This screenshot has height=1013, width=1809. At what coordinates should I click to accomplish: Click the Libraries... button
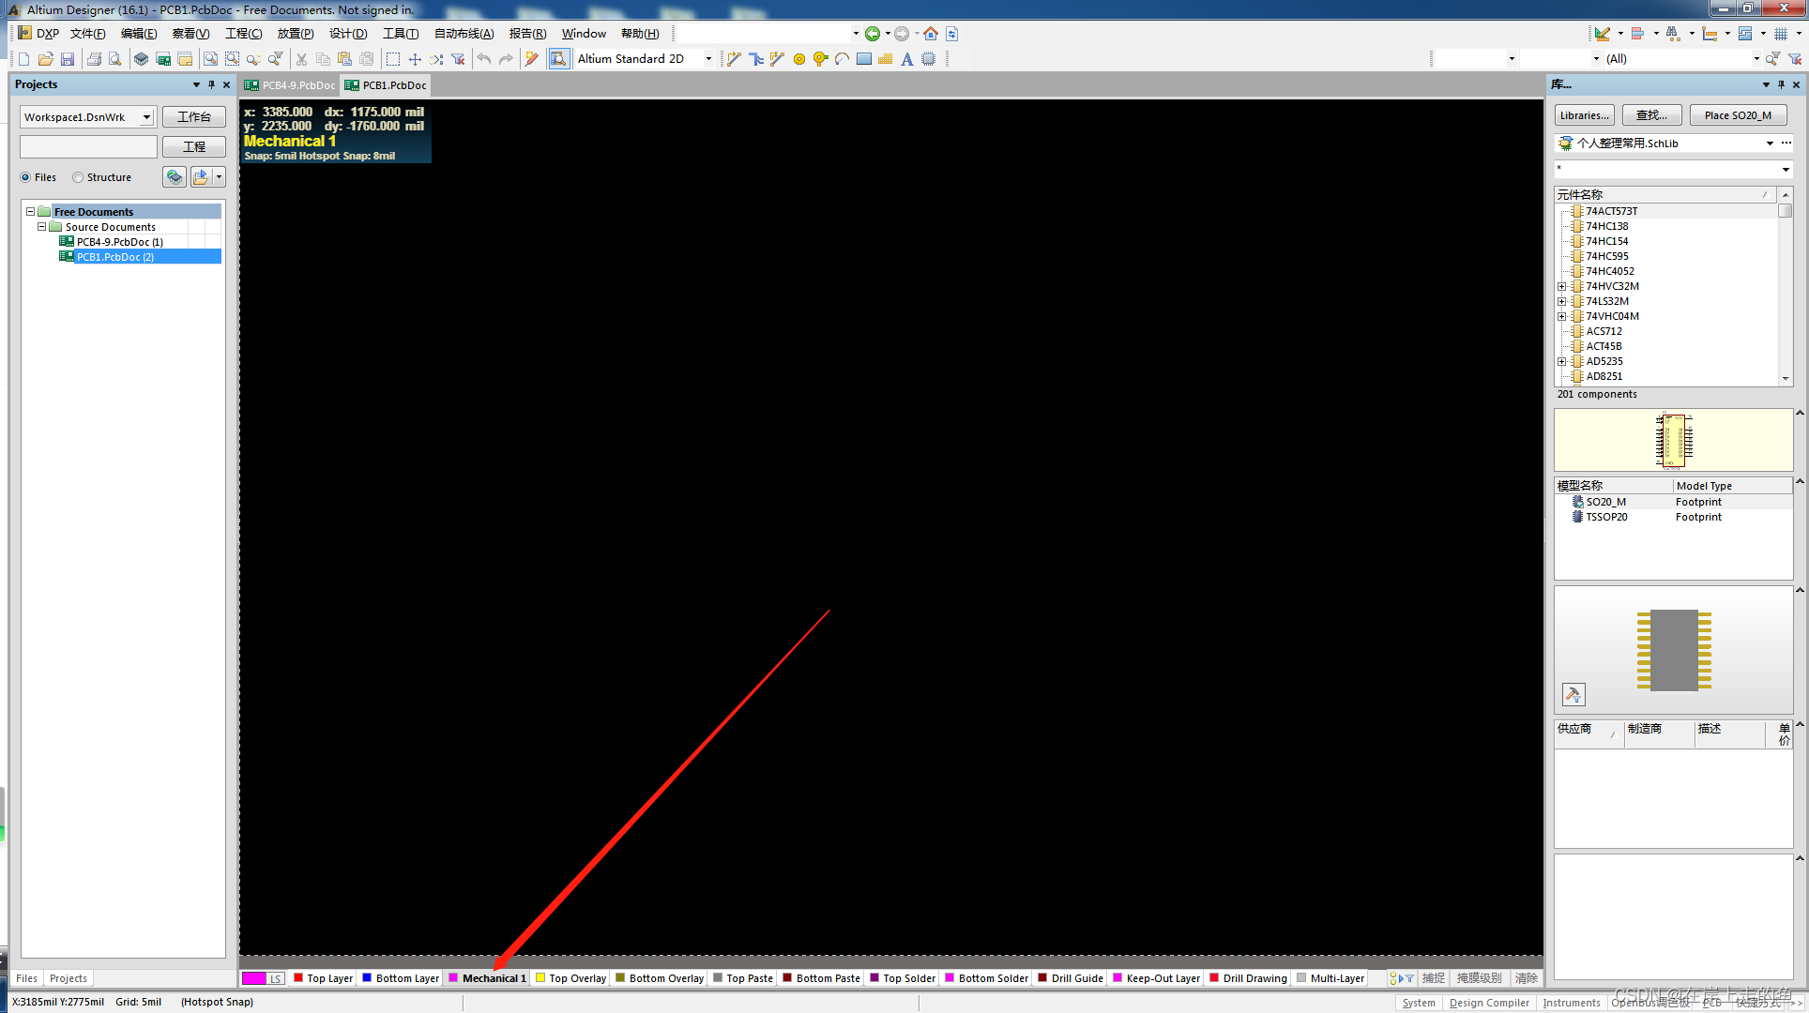(x=1584, y=115)
